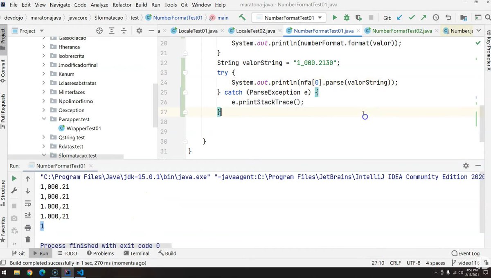Expand the Hheranca package
Screen dimensions: 491x278
[43, 47]
